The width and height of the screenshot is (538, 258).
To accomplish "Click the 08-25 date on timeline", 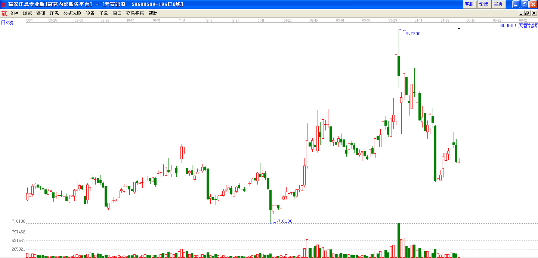I will [53, 21].
